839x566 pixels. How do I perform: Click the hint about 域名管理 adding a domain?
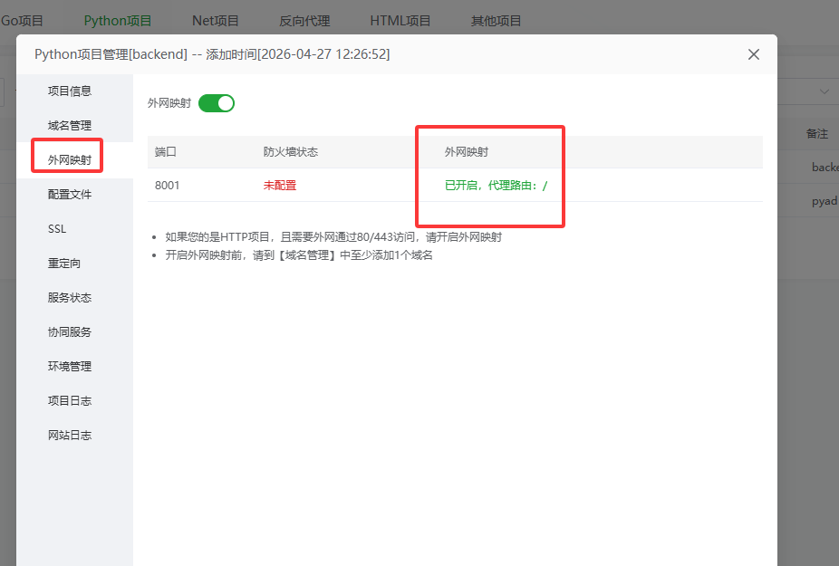click(299, 255)
